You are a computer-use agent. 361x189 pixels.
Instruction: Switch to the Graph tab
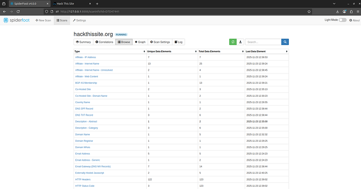(140, 42)
